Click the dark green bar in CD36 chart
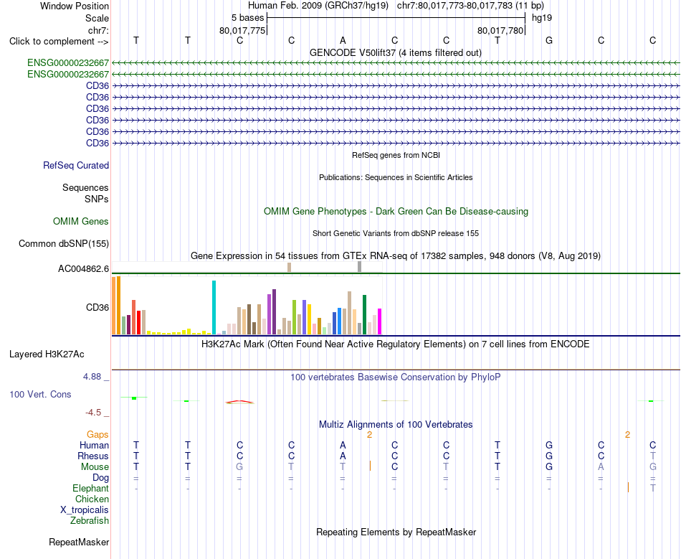Screen dimensions: 681x559 (x=365, y=315)
